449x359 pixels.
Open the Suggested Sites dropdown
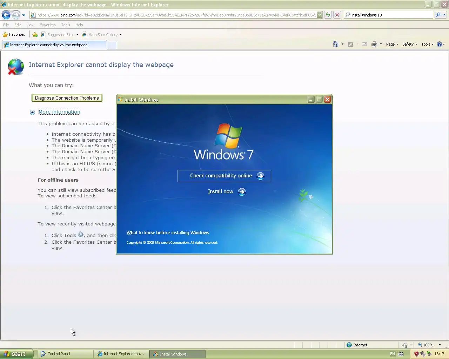coord(60,34)
